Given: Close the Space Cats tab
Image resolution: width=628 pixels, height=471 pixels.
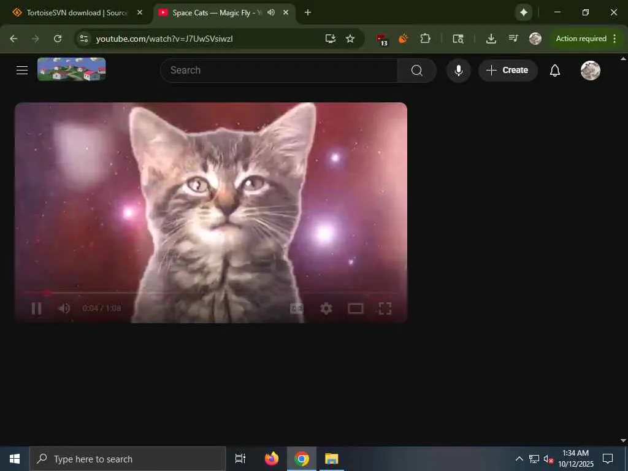Looking at the screenshot, I should coord(286,13).
